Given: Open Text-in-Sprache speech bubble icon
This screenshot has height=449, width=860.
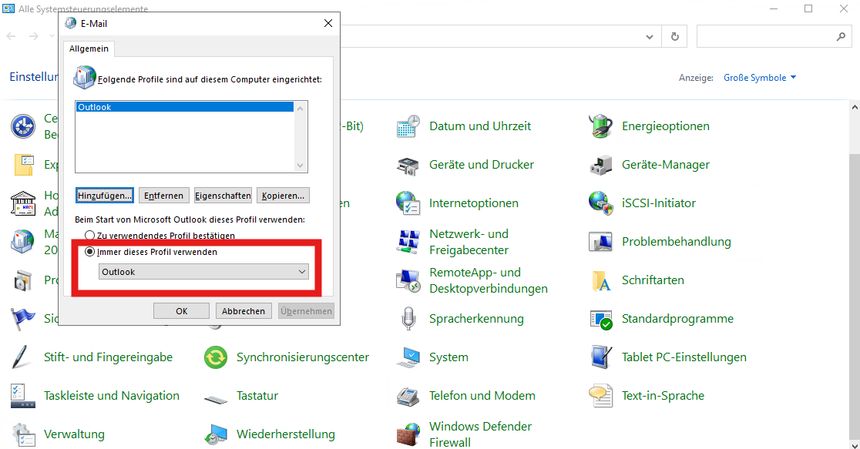Looking at the screenshot, I should [x=600, y=396].
